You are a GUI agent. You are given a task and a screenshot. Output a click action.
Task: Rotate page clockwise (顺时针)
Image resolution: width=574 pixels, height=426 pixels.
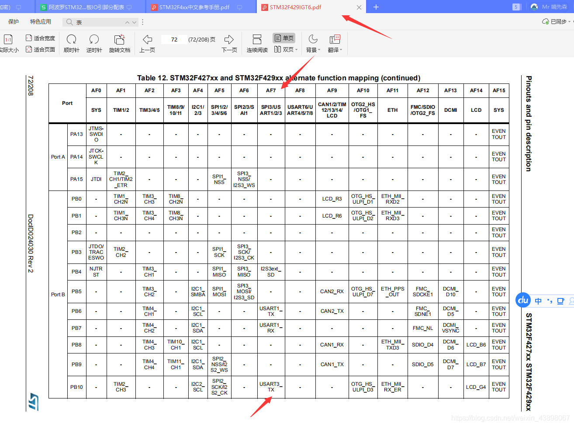click(72, 44)
